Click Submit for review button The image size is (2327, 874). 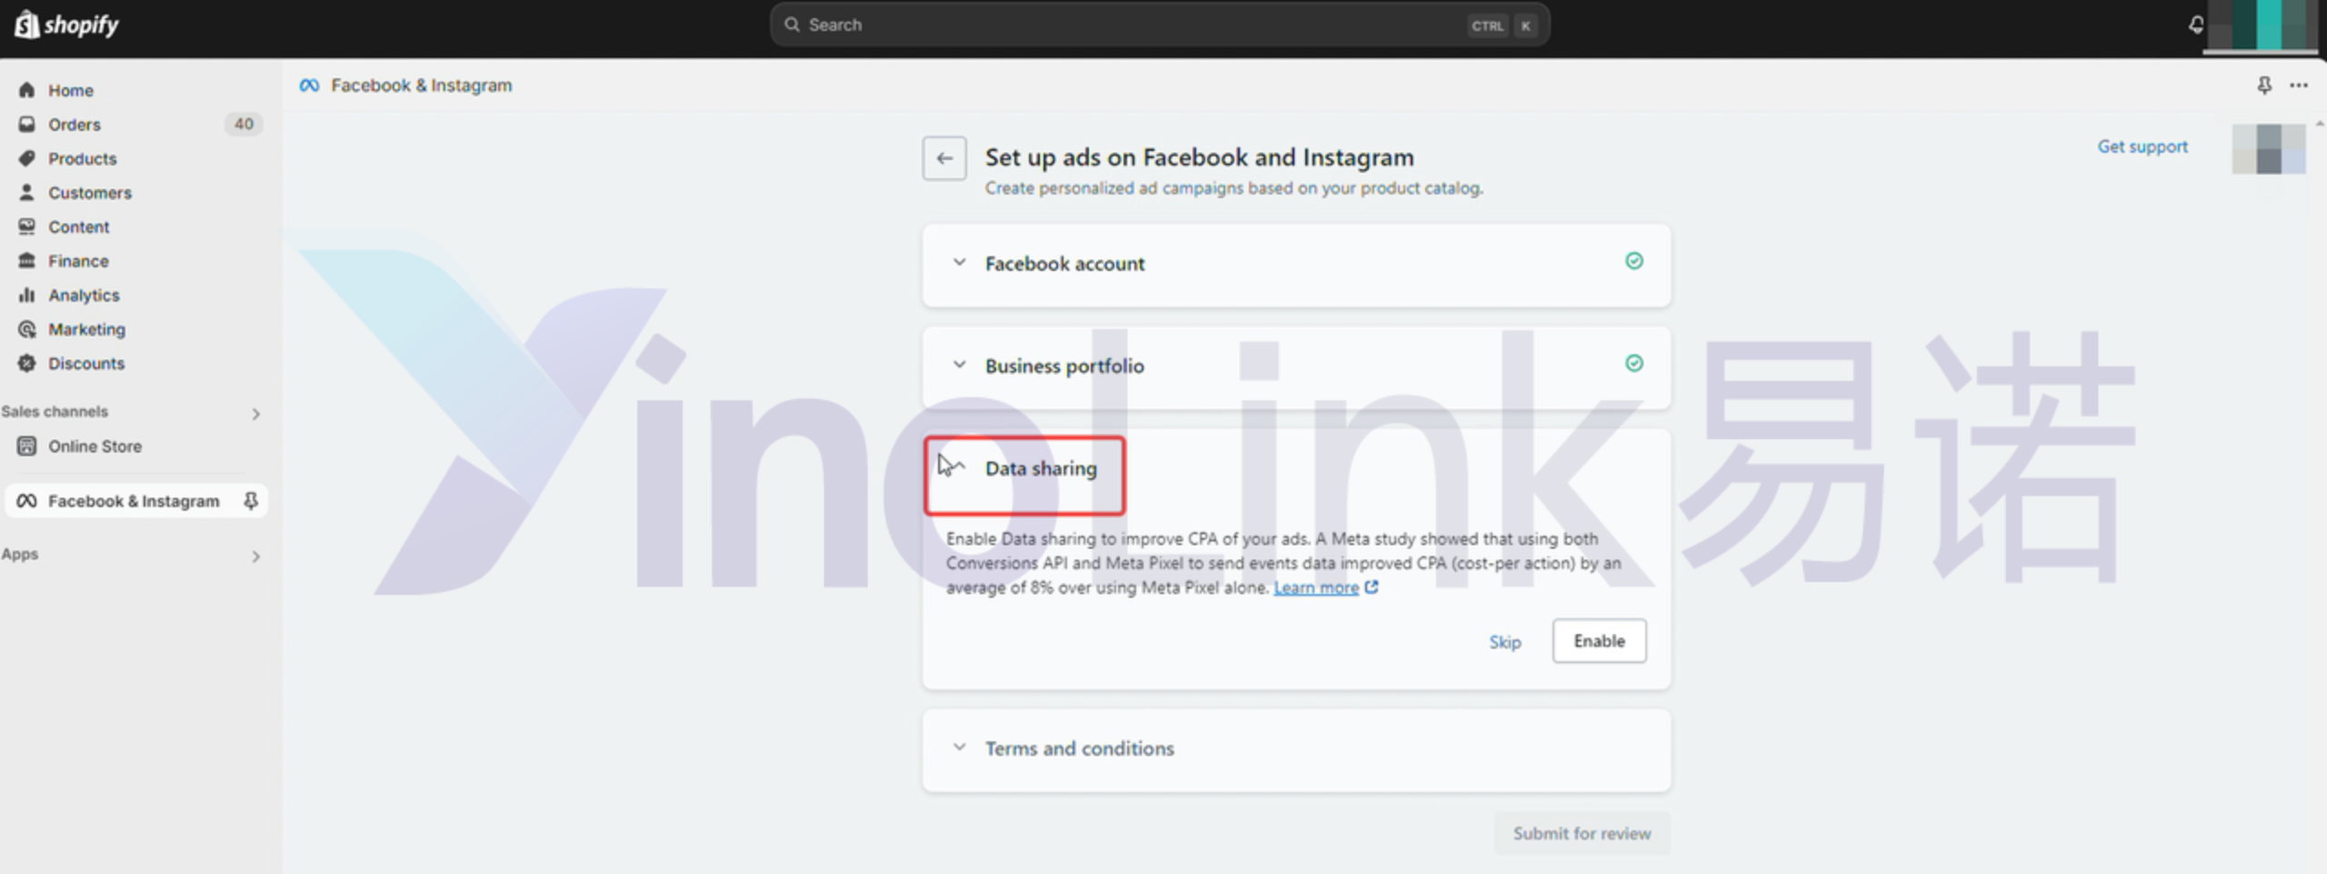click(1582, 833)
